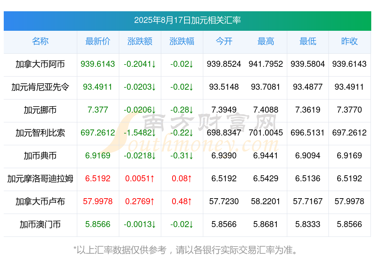Click the previous close 7.3770
375x262 pixels.
349,110
